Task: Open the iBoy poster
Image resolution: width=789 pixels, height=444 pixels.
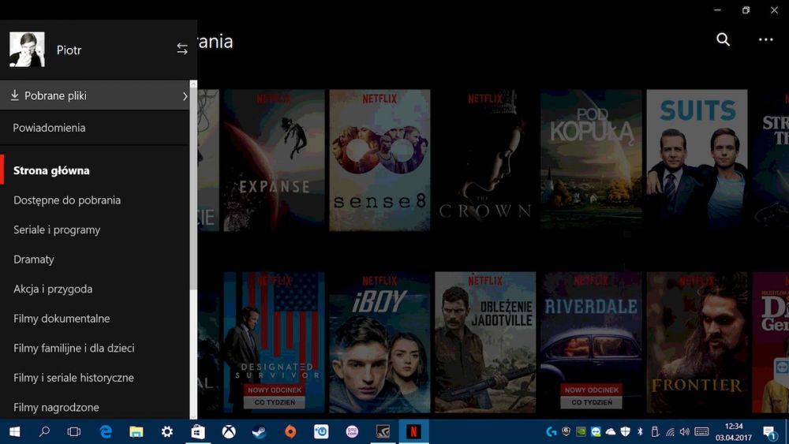Action: (380, 342)
